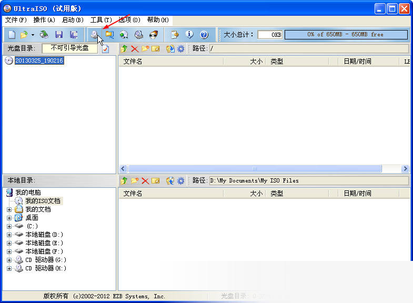Sort disc pane by 日期/时间 column

tap(368, 62)
